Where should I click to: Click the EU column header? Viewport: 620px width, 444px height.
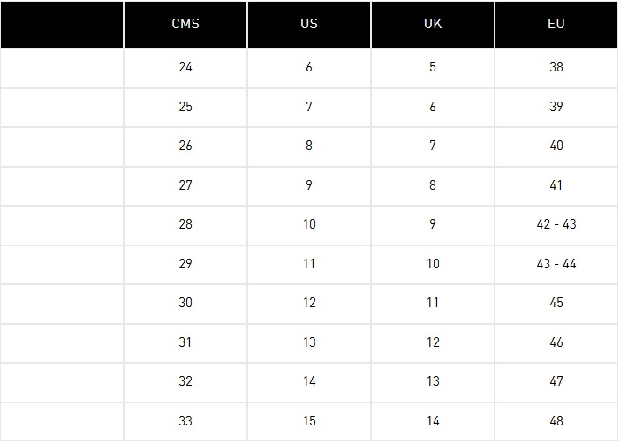(556, 24)
